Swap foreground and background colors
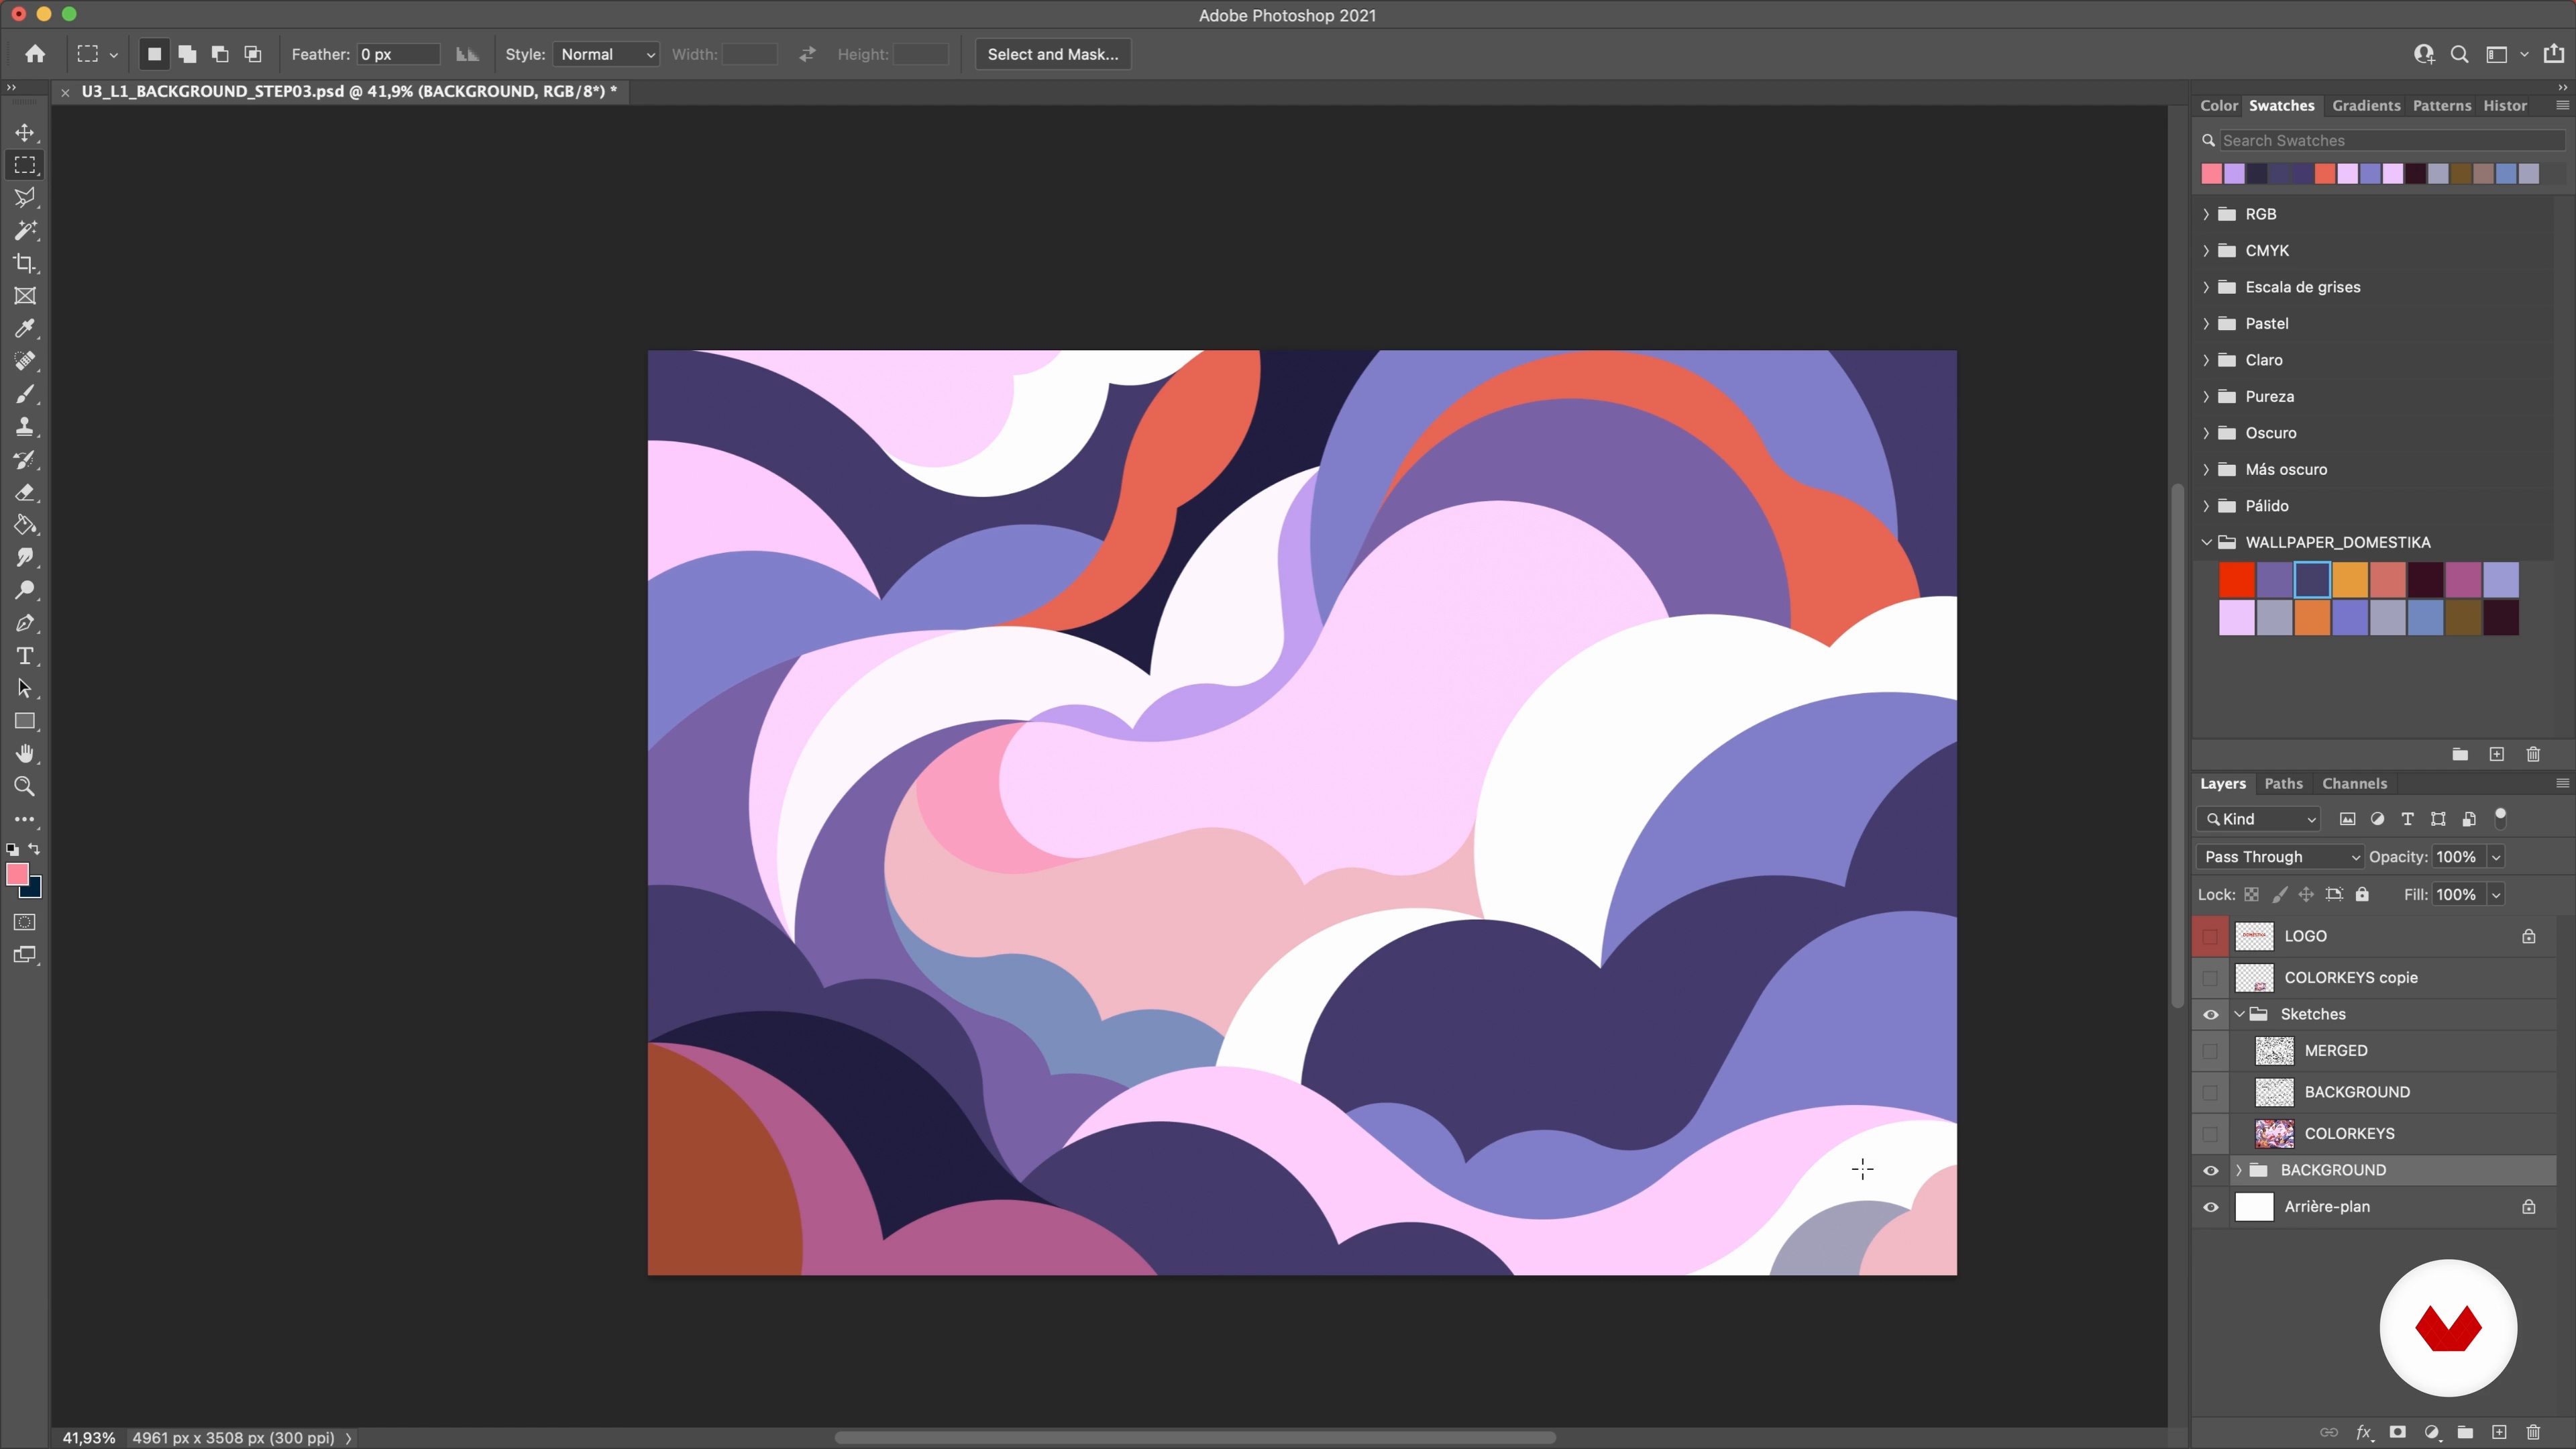 pyautogui.click(x=34, y=849)
